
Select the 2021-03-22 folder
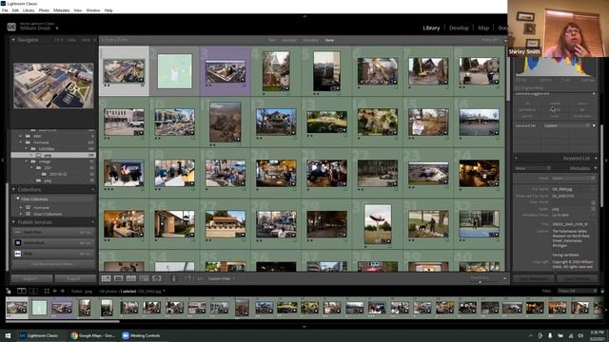(x=57, y=174)
